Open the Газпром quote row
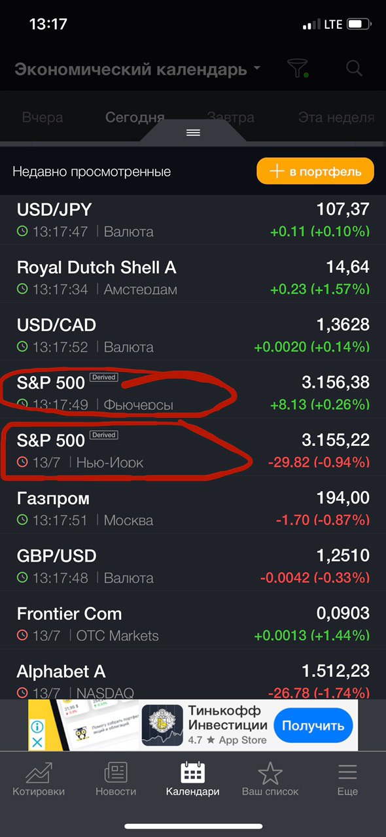This screenshot has width=386, height=837. (193, 508)
